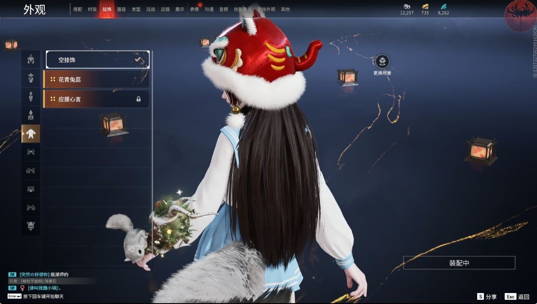This screenshot has height=304, width=537.
Task: Click the 装配中 button
Action: click(x=459, y=262)
